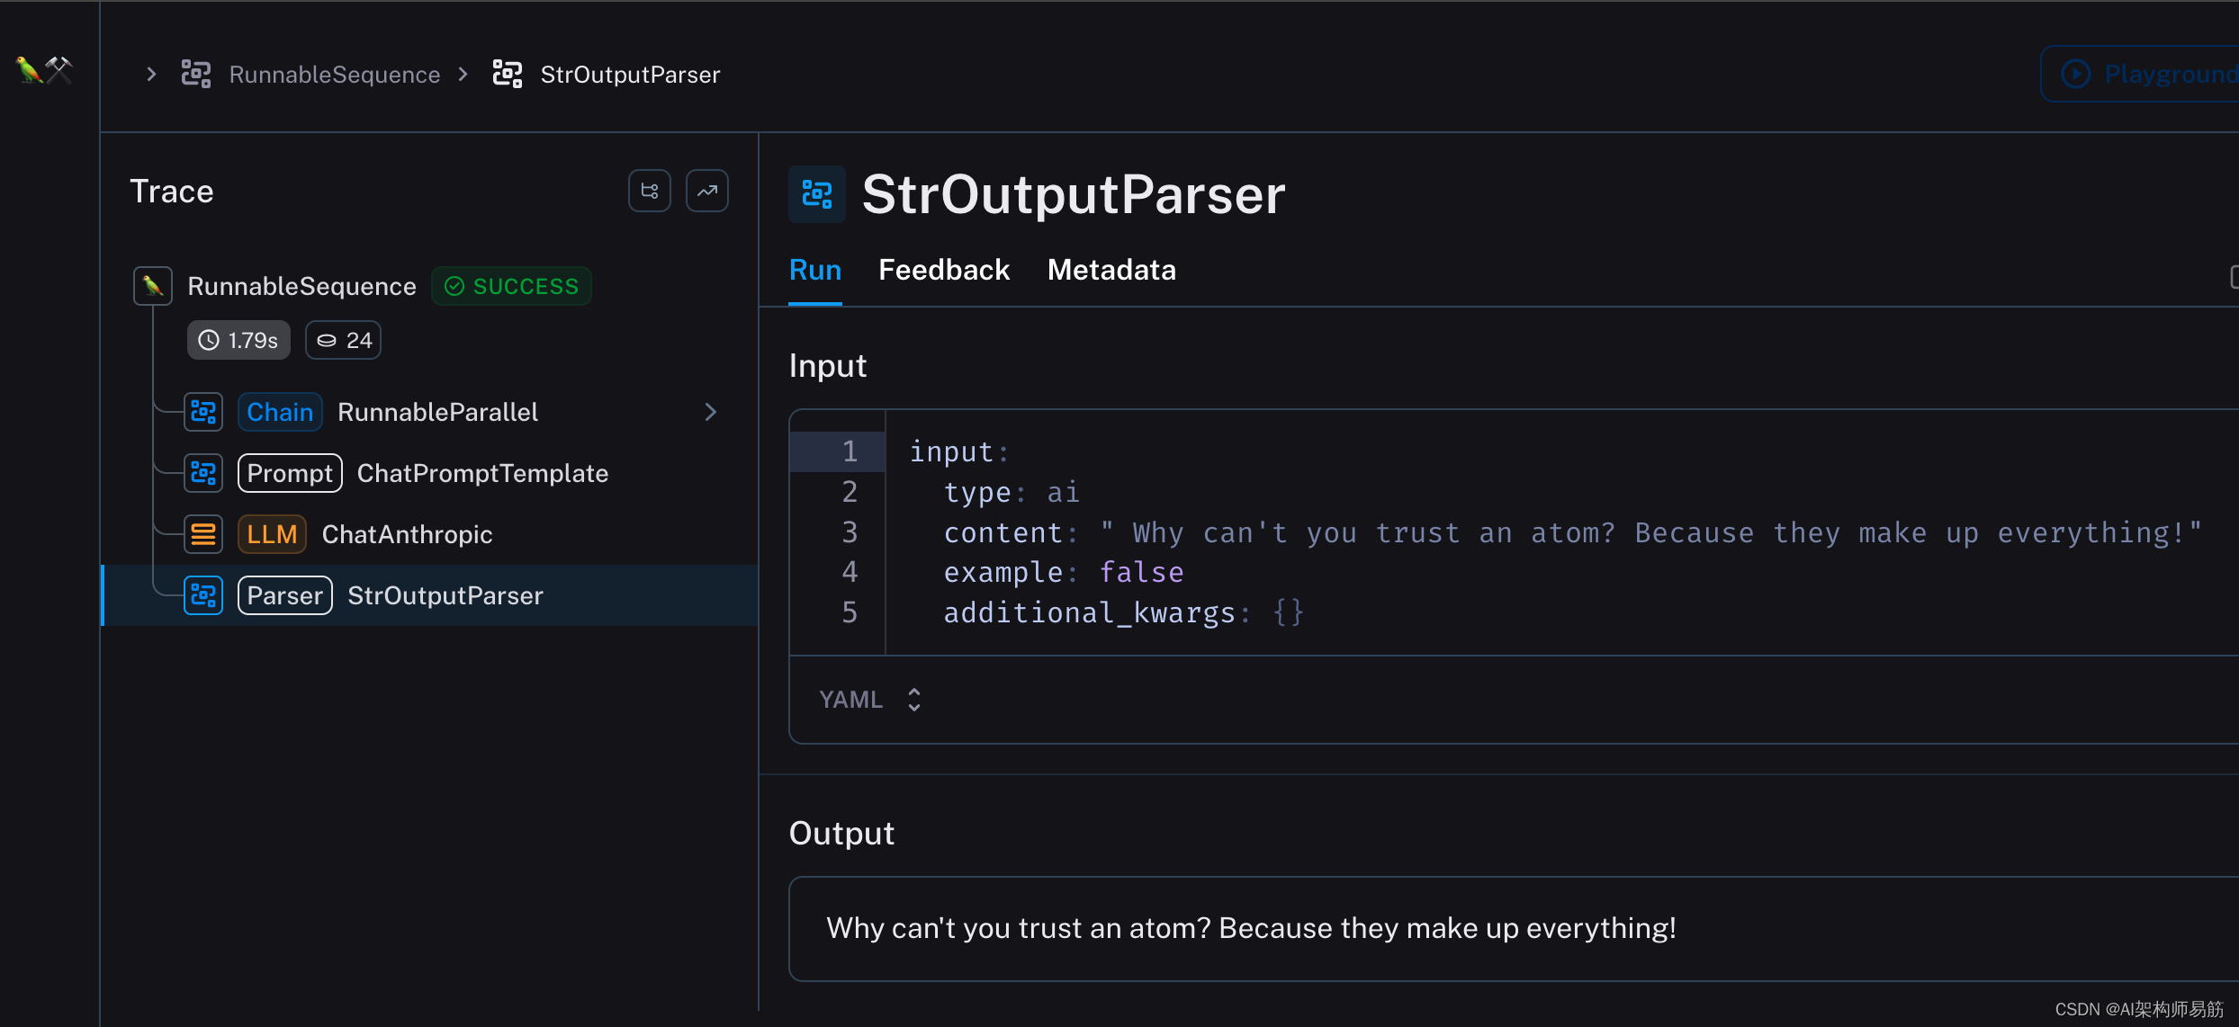The height and width of the screenshot is (1027, 2239).
Task: Click the ChatPromptTemplate node icon
Action: click(x=203, y=473)
